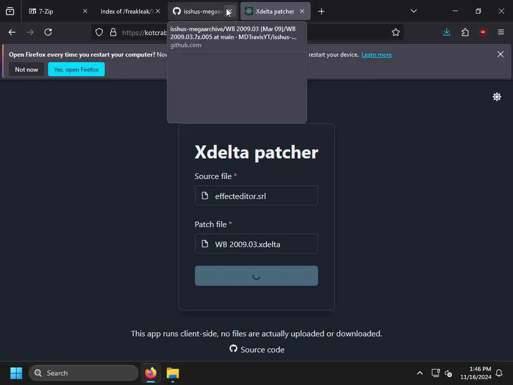Image resolution: width=513 pixels, height=385 pixels.
Task: Toggle the light/dark theme sun icon
Action: (496, 97)
